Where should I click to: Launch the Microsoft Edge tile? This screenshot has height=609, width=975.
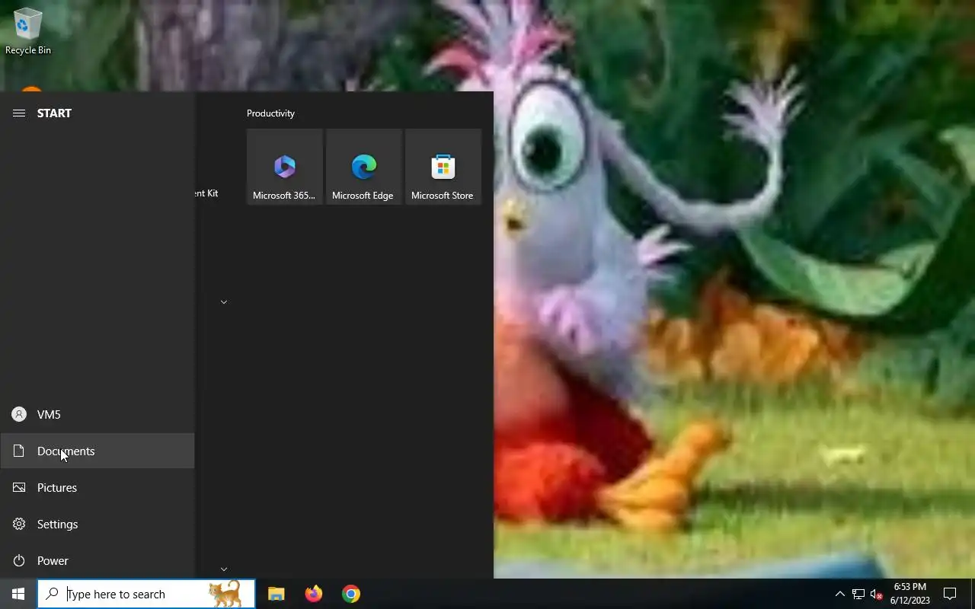click(x=364, y=167)
